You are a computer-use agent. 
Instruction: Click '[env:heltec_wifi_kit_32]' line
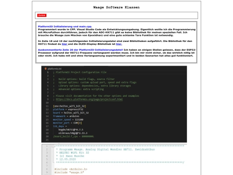69,106
